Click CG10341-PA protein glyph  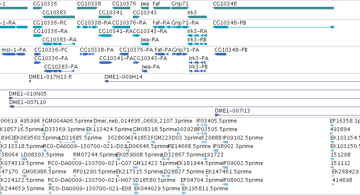coord(106,63)
